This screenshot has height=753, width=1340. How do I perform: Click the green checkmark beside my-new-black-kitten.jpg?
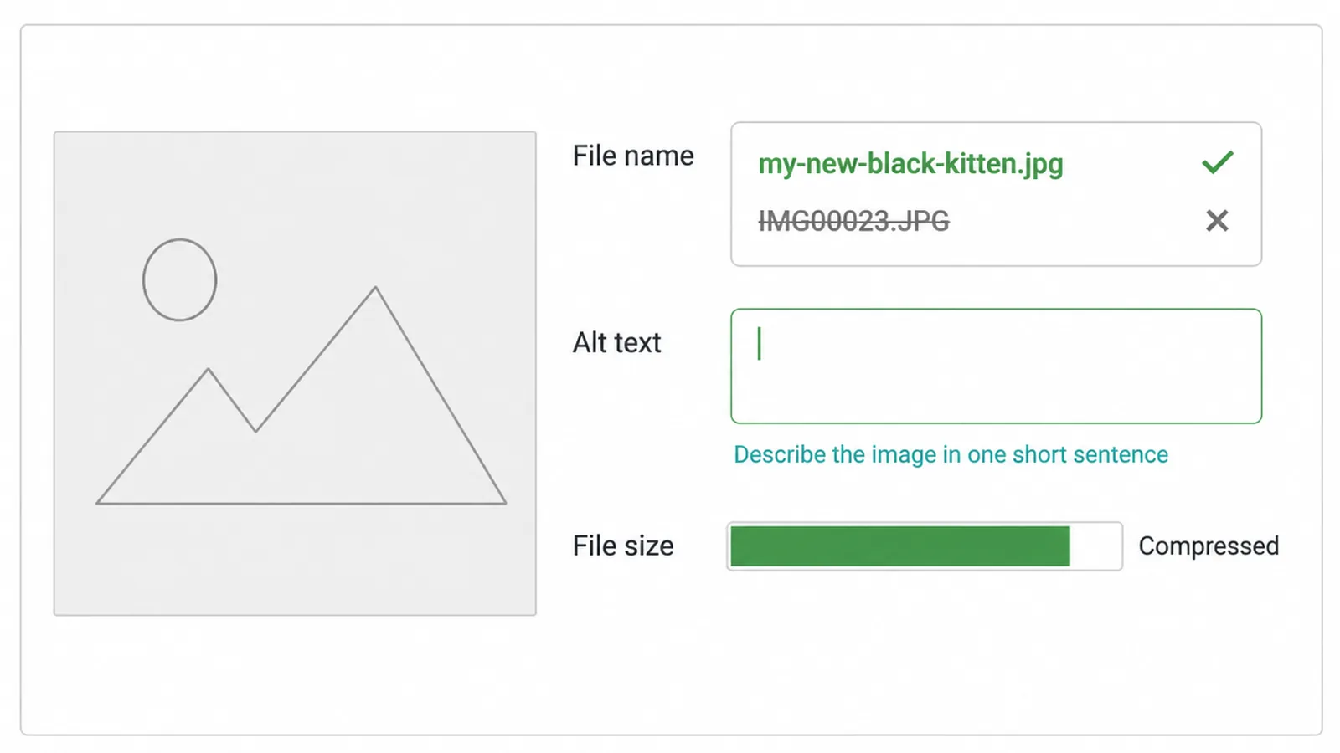click(x=1217, y=162)
